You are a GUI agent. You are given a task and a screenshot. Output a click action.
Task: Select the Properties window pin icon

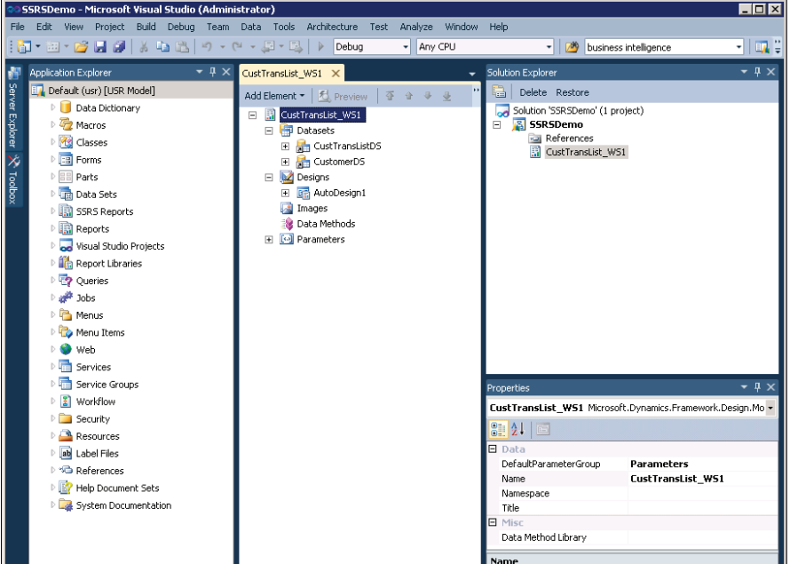click(x=759, y=386)
